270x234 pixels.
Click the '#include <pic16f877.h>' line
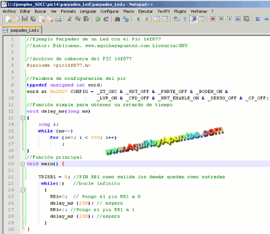(x=58, y=65)
